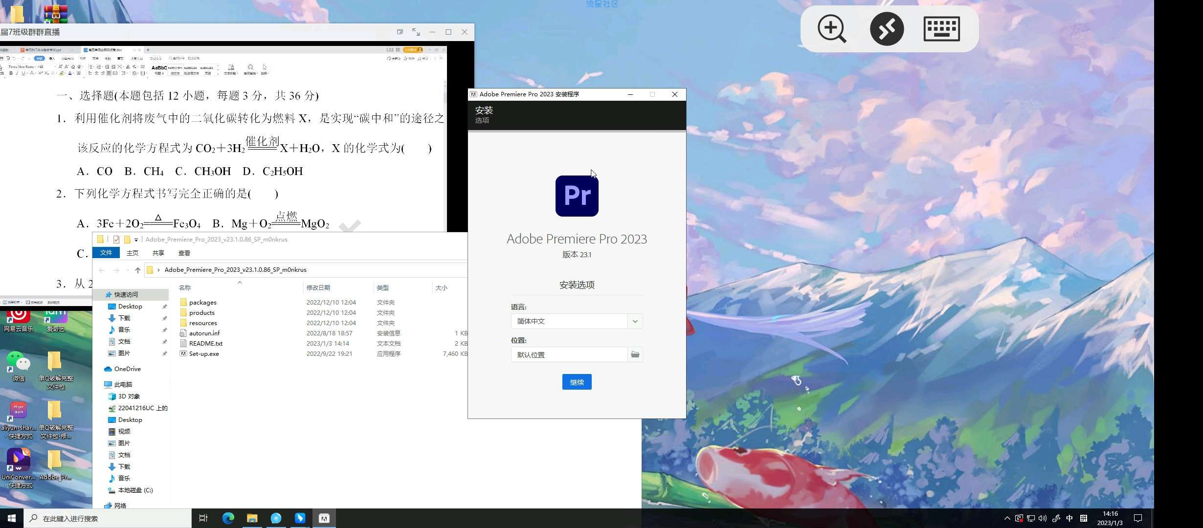Click the fullscreen expand icon in 群直播 window

point(416,32)
